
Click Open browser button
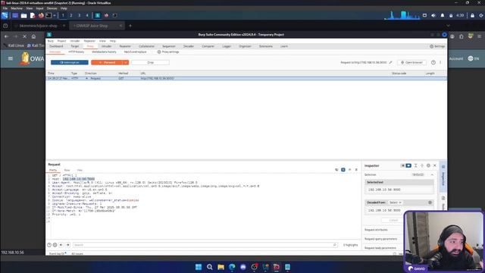click(411, 62)
